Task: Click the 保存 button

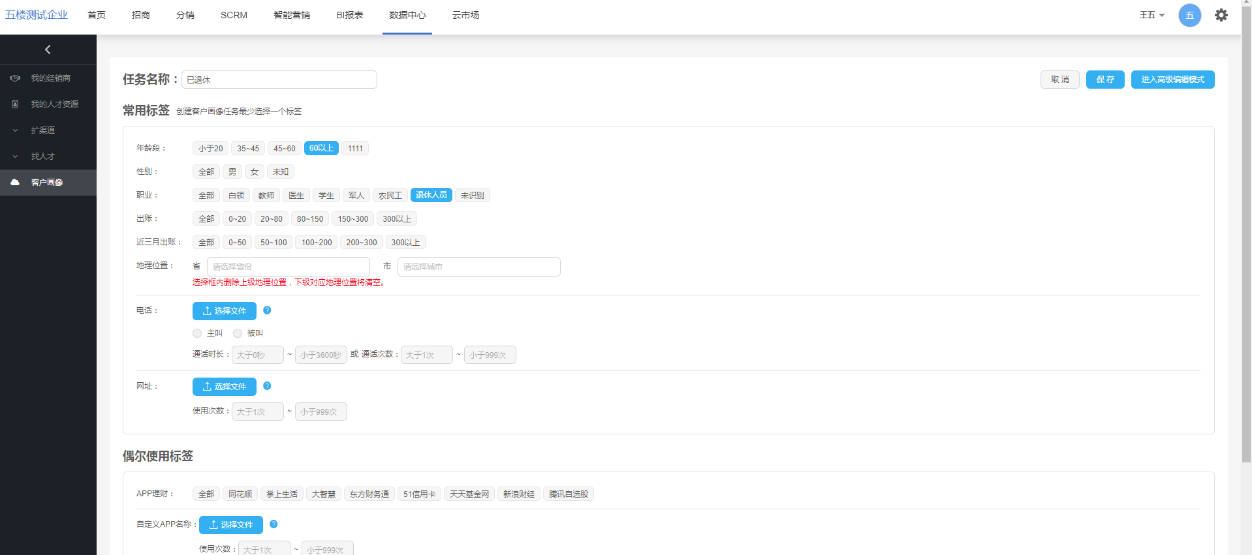Action: (1104, 80)
